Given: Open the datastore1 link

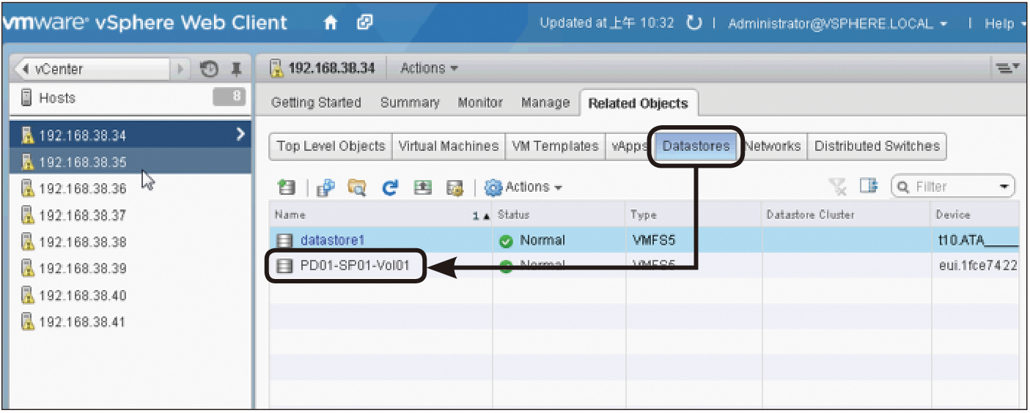Looking at the screenshot, I should (332, 240).
